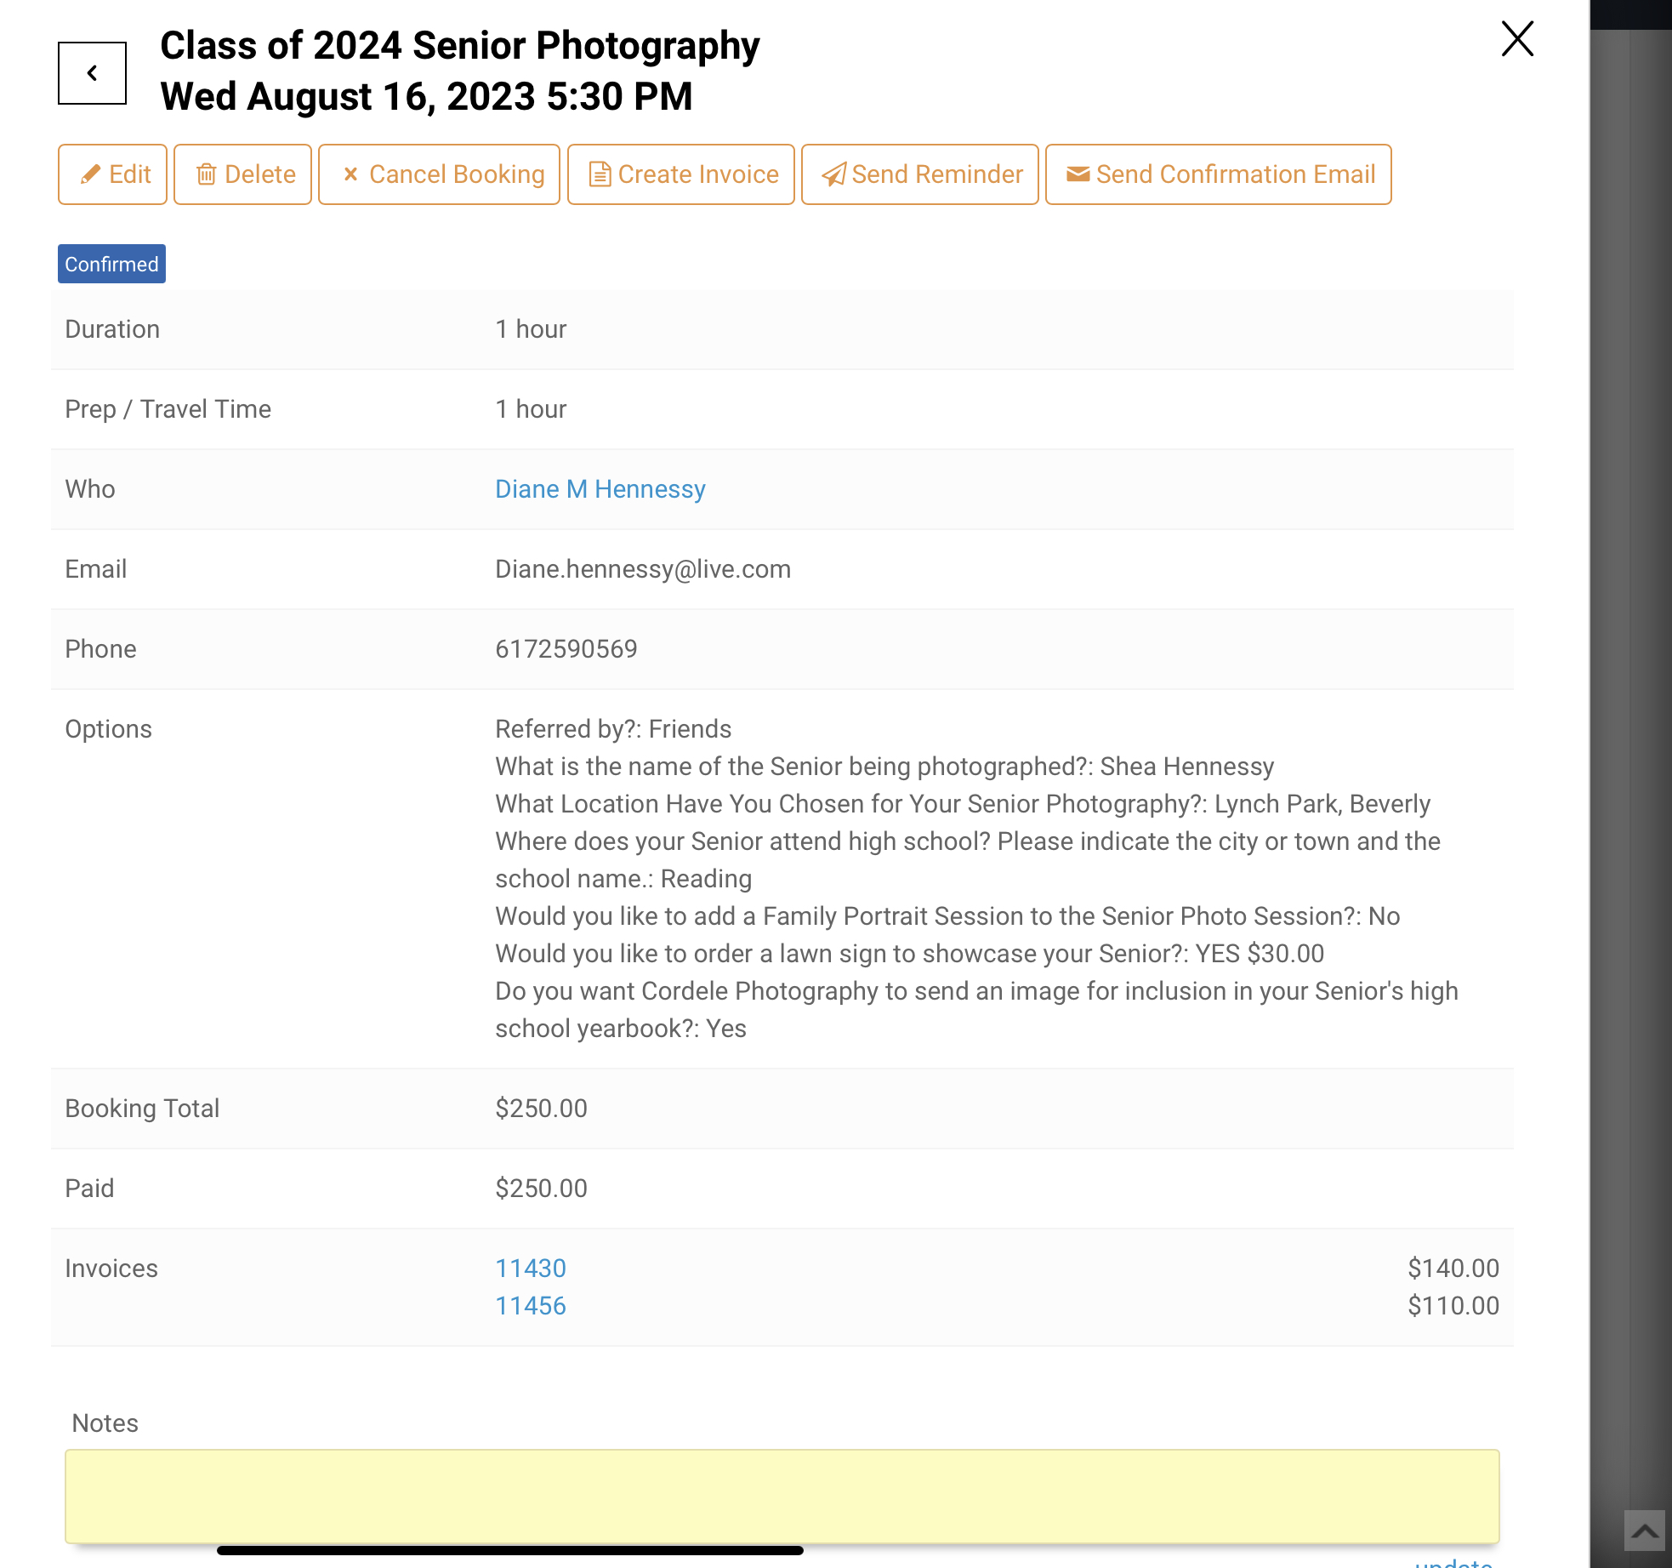Screen dimensions: 1672x1568
Task: Click the document icon on Create Invoice
Action: point(600,174)
